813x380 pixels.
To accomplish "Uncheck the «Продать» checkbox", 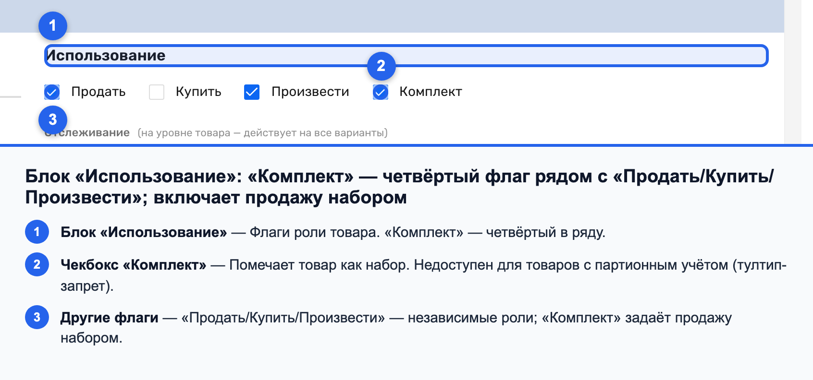I will pos(52,92).
